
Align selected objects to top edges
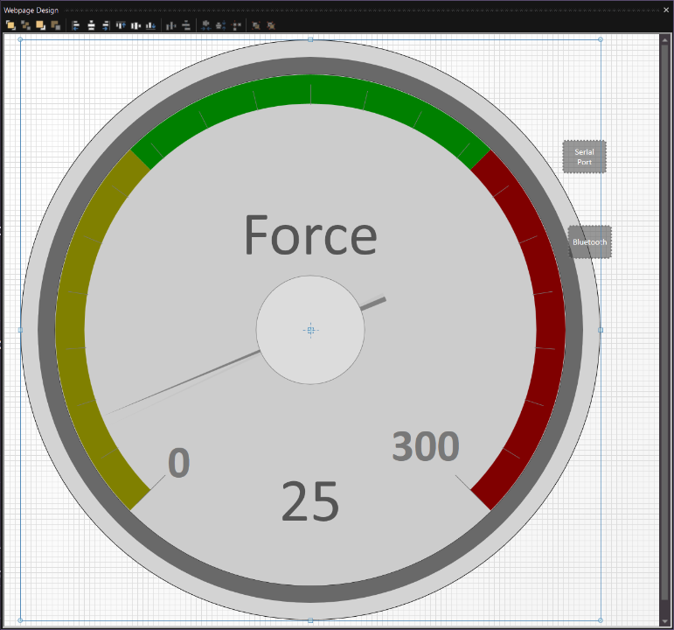coord(121,25)
